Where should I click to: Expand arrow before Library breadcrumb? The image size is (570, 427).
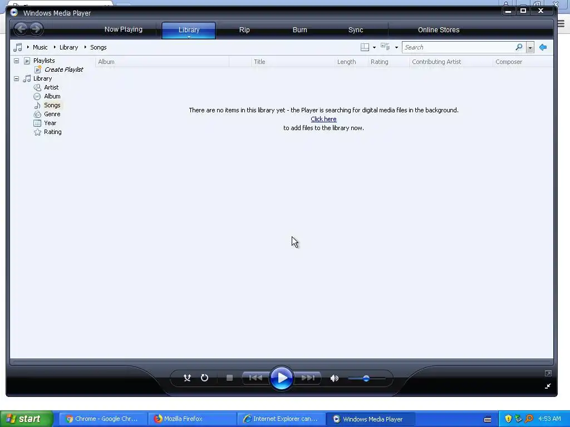tap(55, 47)
